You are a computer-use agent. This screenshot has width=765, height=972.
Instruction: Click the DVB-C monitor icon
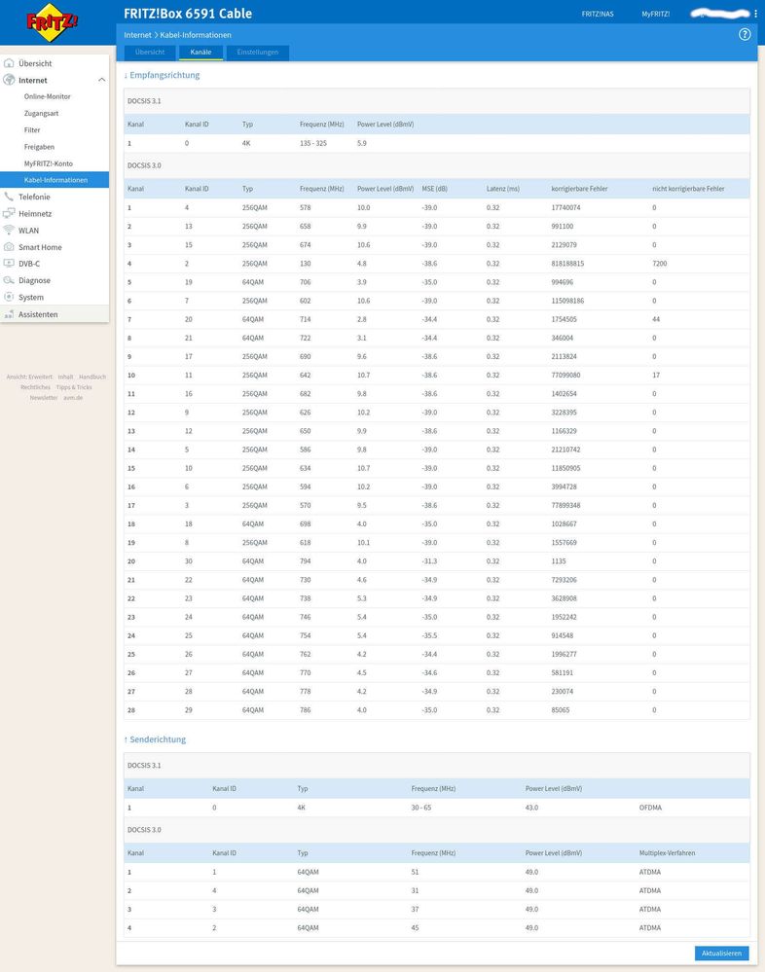(x=9, y=264)
